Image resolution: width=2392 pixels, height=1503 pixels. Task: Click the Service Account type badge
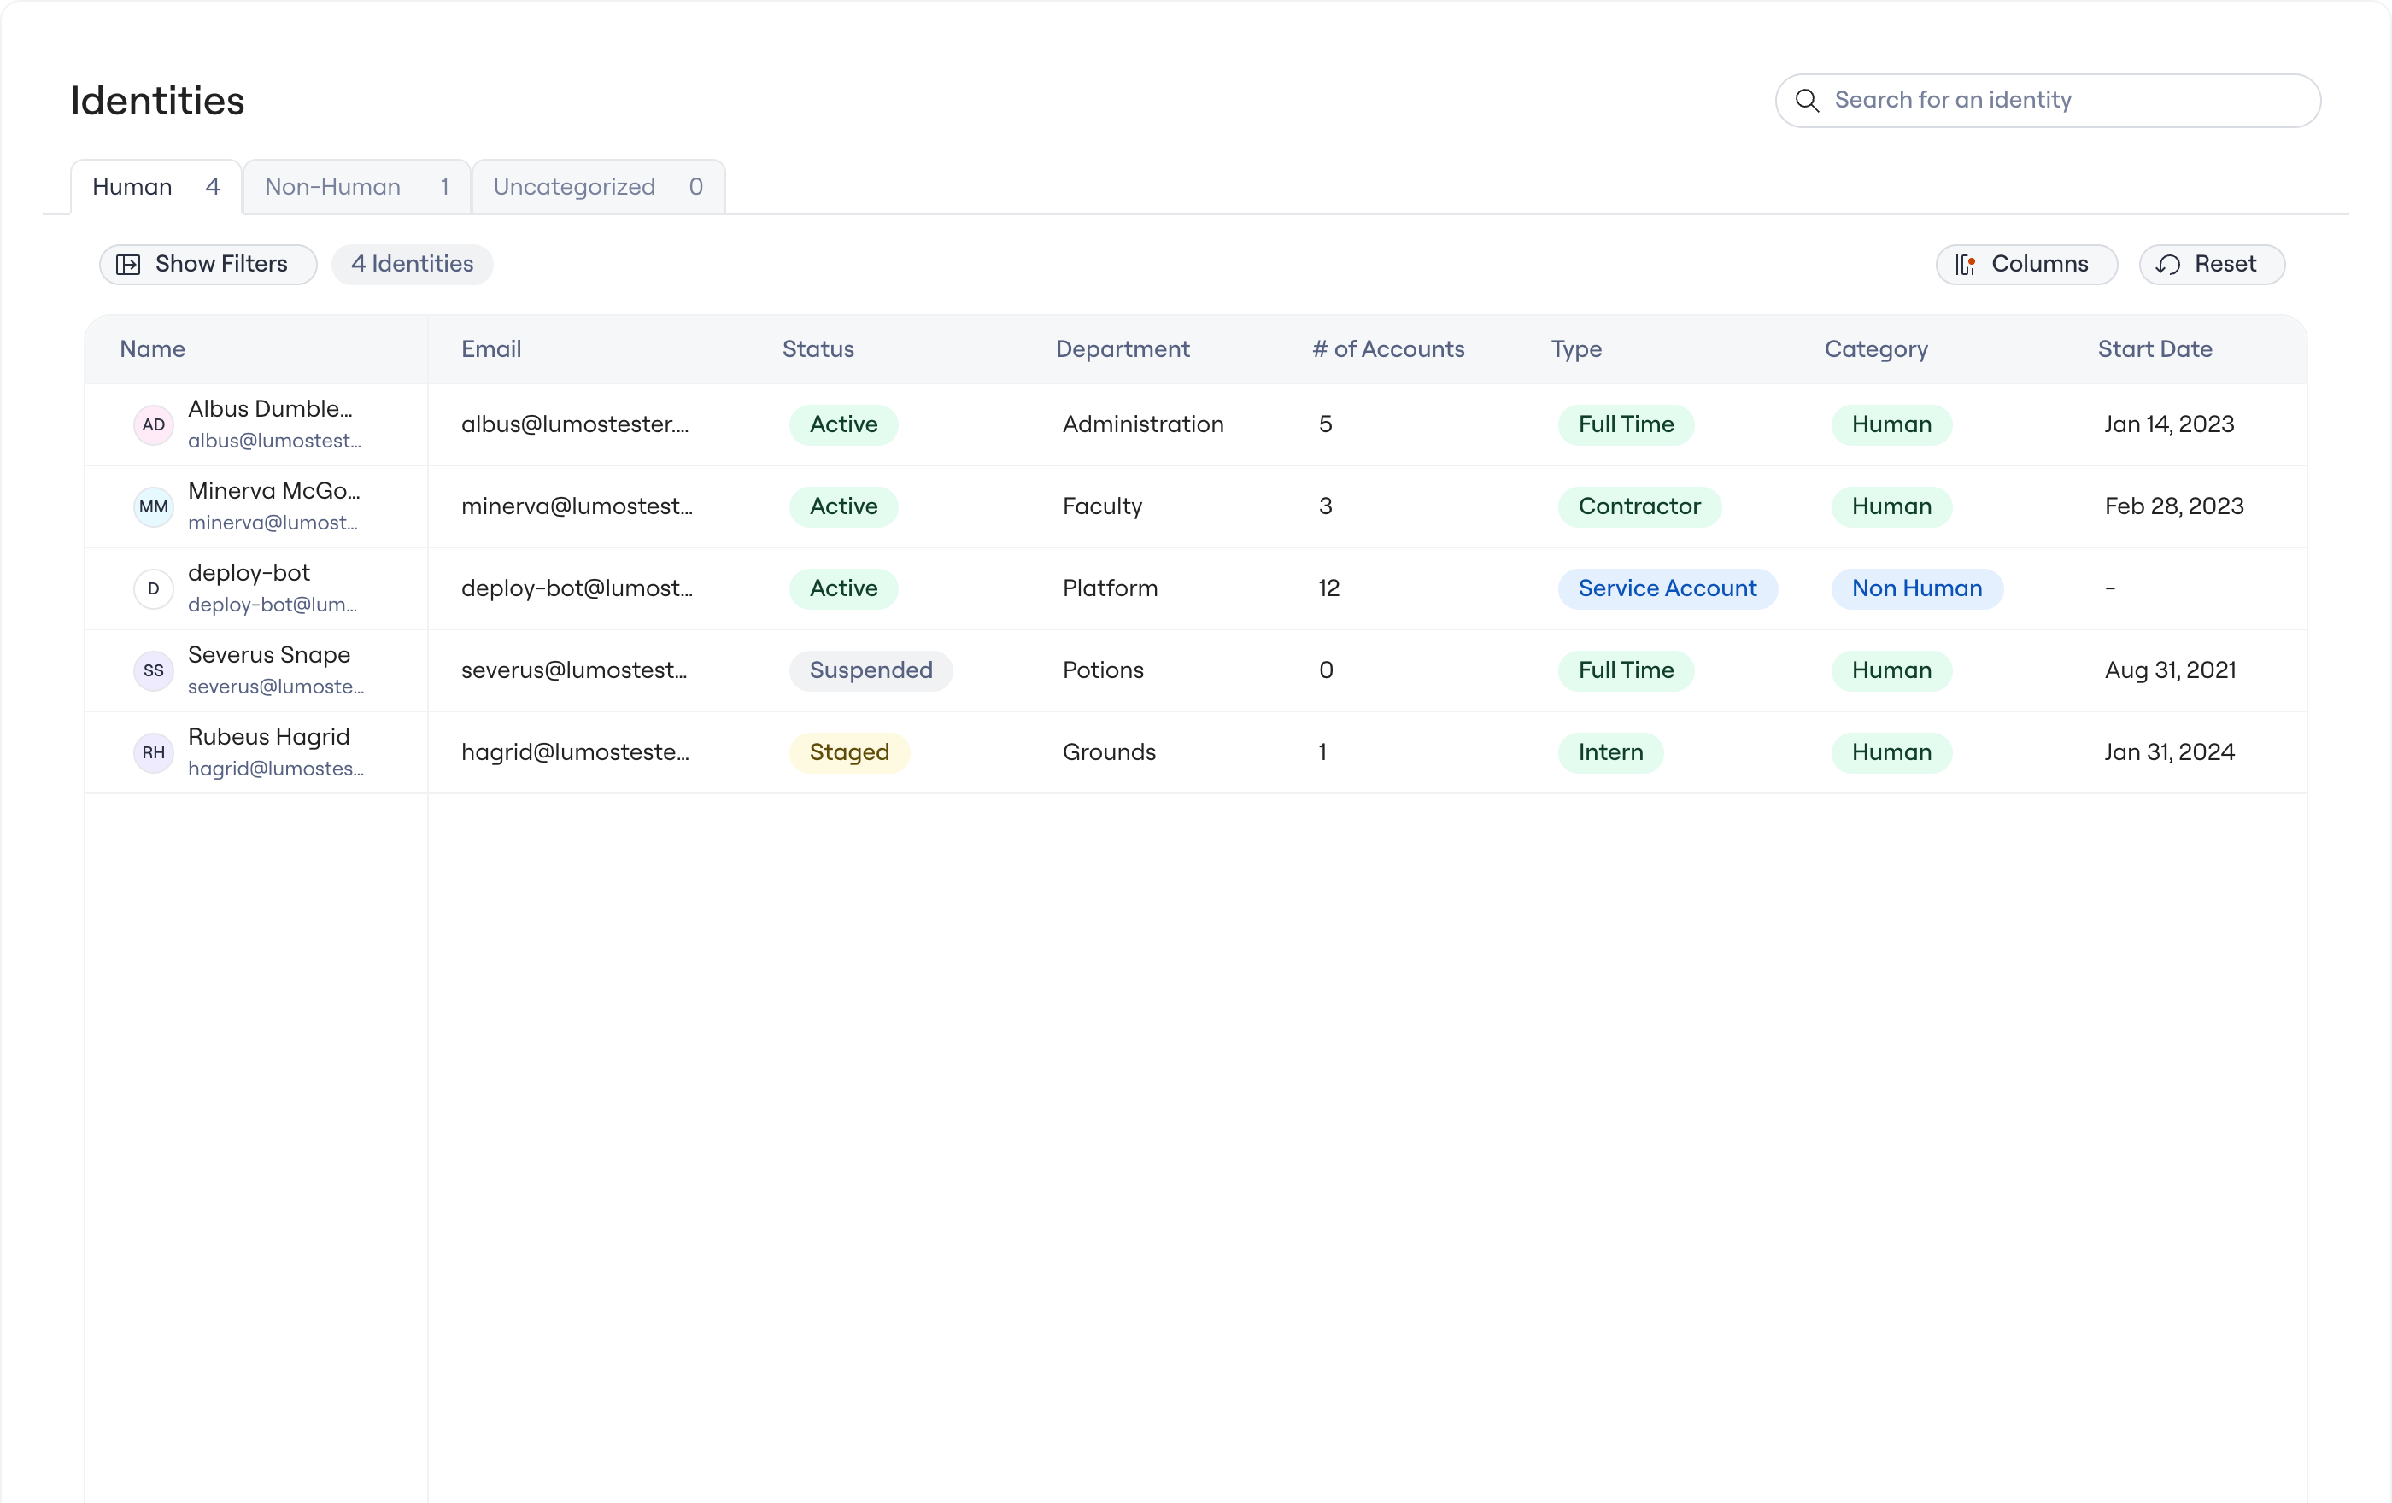tap(1667, 588)
